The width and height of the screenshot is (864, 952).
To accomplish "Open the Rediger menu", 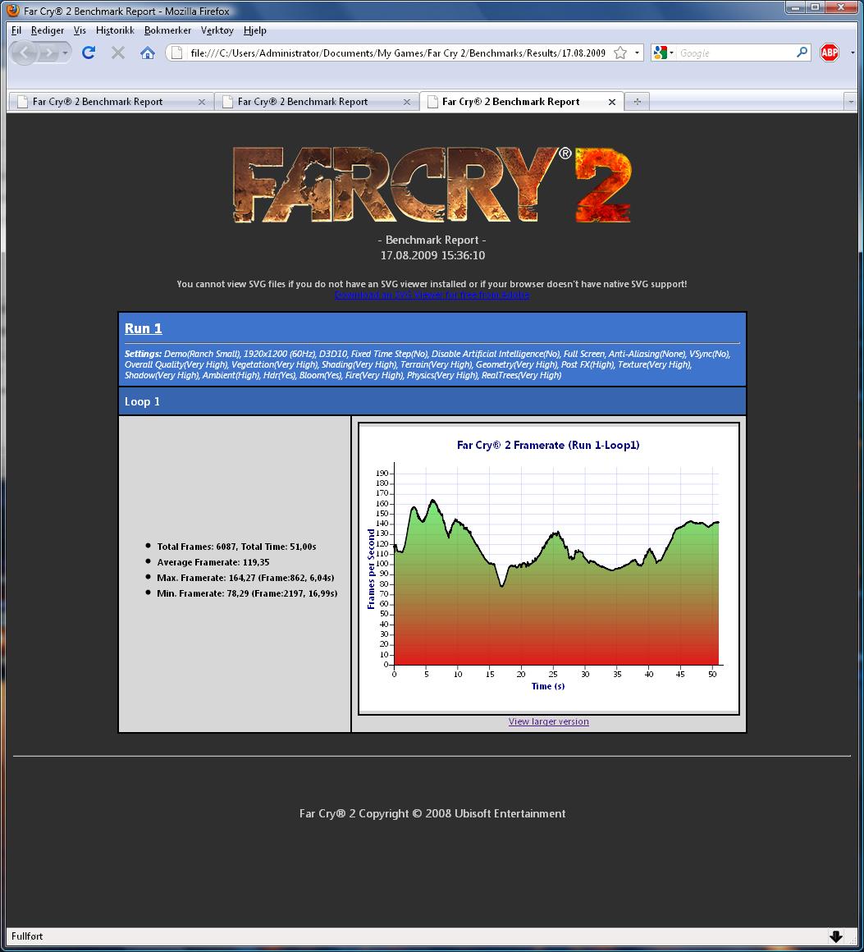I will pyautogui.click(x=48, y=30).
